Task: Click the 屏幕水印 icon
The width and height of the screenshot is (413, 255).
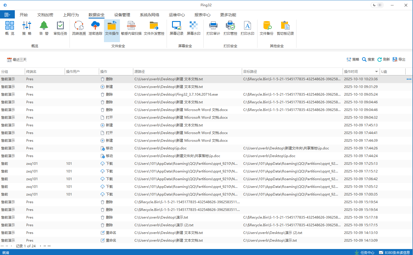Action: tap(193, 28)
